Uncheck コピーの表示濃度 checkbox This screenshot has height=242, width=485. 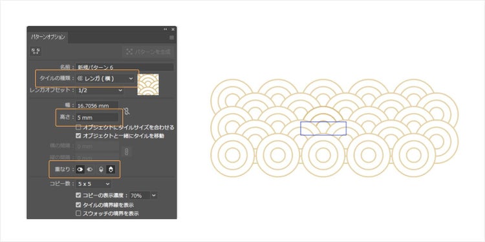(x=78, y=196)
